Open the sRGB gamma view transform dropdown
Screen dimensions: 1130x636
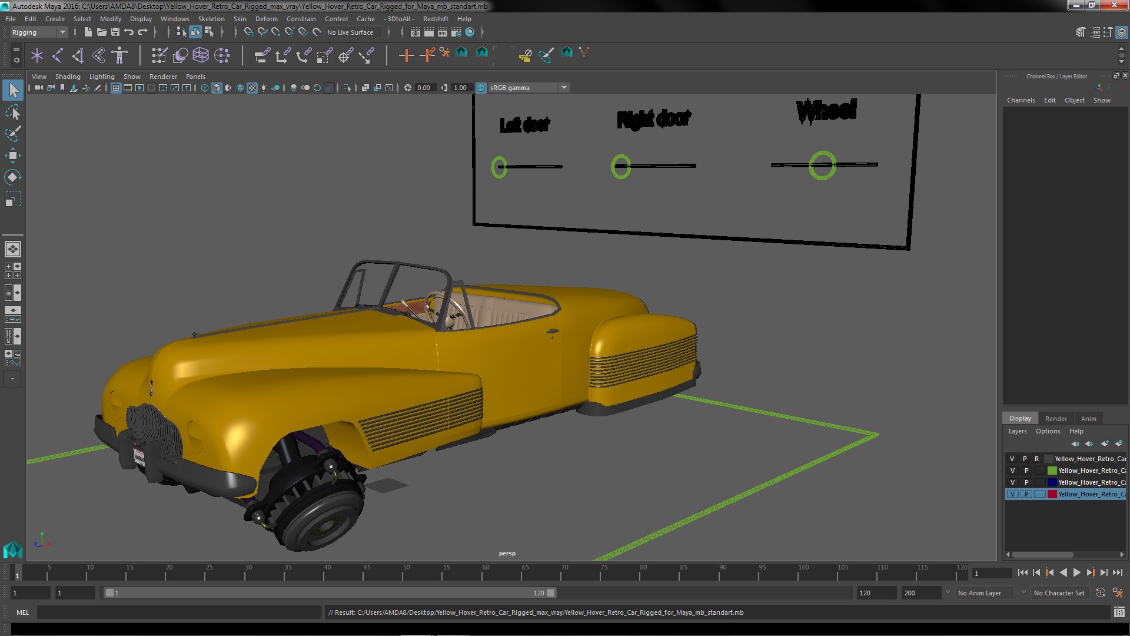[529, 88]
